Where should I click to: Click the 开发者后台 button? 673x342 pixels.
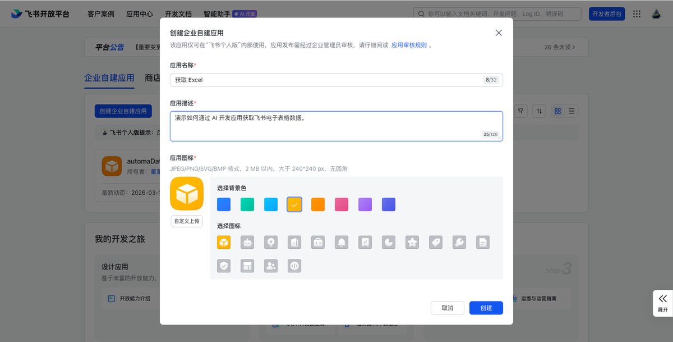tap(607, 14)
